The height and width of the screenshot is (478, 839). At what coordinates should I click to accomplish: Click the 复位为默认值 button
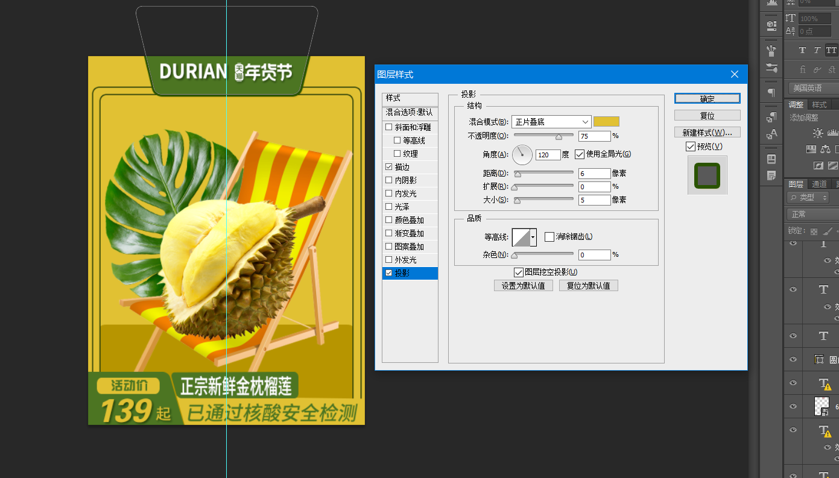(589, 286)
